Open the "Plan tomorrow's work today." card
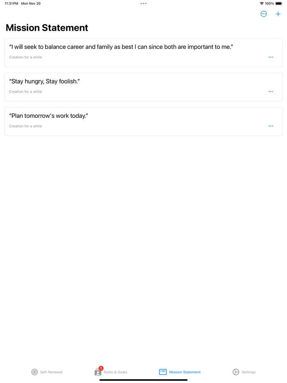This screenshot has height=383, width=287. 143,121
